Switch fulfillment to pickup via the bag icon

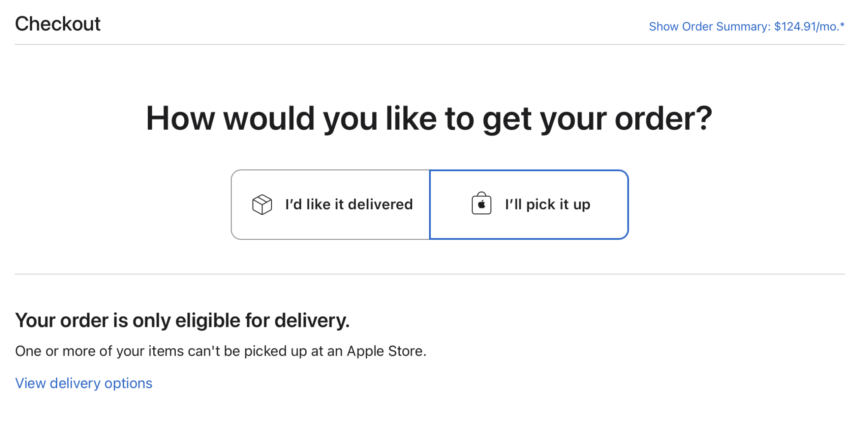tap(481, 203)
